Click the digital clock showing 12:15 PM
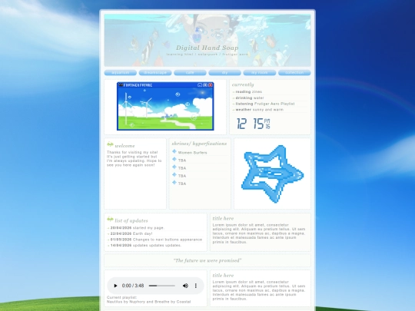This screenshot has height=311, width=415. (254, 124)
